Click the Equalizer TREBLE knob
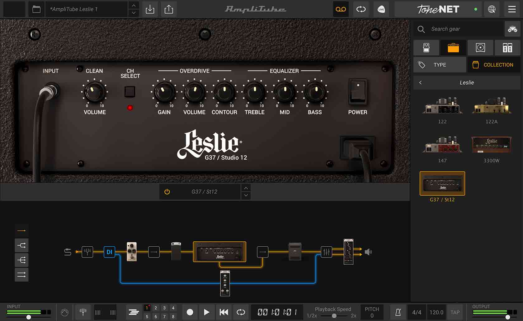 [x=255, y=92]
